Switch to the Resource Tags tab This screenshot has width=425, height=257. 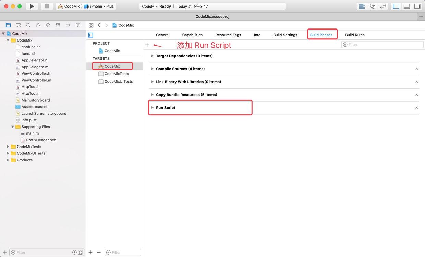coord(228,35)
